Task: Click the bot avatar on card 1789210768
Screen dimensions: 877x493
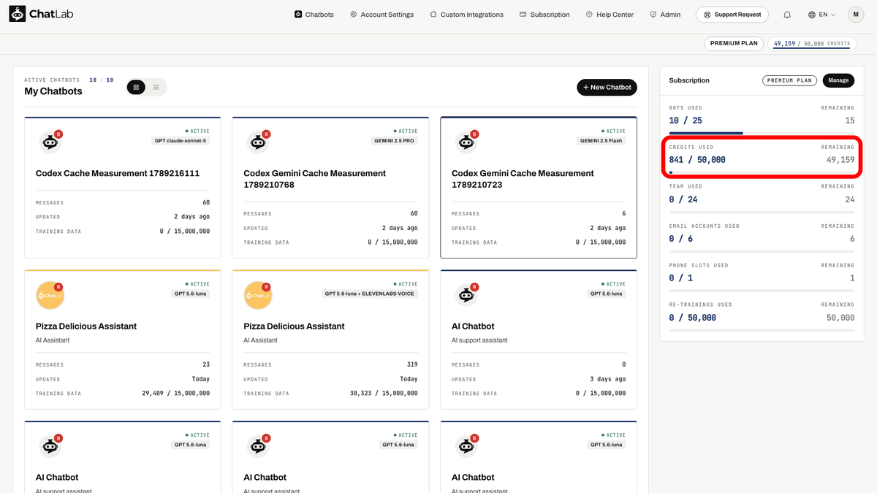Action: [258, 142]
